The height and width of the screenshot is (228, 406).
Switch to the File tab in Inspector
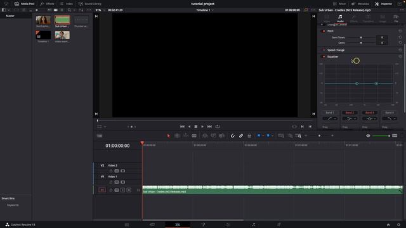pos(396,18)
